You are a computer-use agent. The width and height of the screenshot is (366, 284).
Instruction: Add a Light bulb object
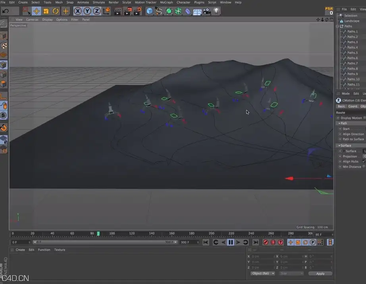click(216, 11)
